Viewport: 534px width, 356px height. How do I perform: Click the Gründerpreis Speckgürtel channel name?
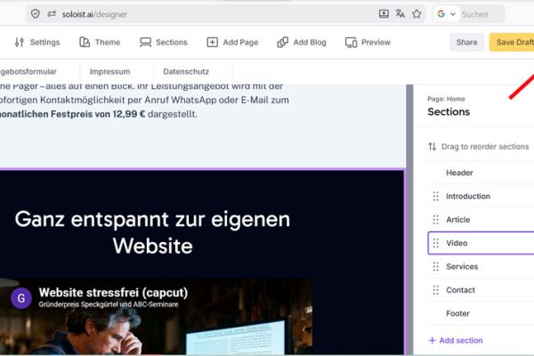[x=109, y=304]
